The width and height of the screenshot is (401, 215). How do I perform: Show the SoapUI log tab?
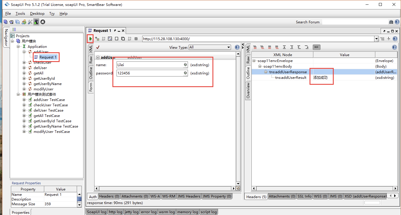(96, 212)
